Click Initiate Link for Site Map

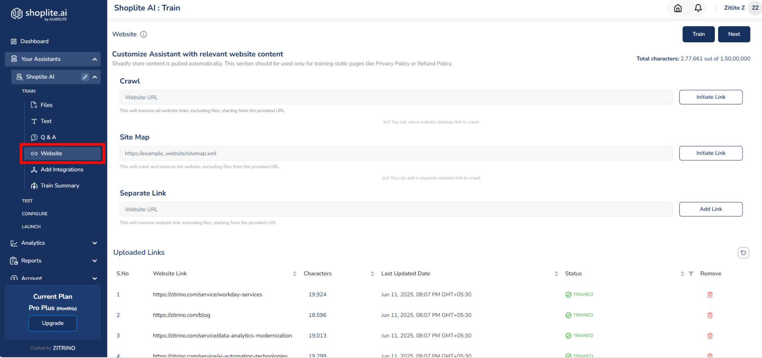pos(711,153)
